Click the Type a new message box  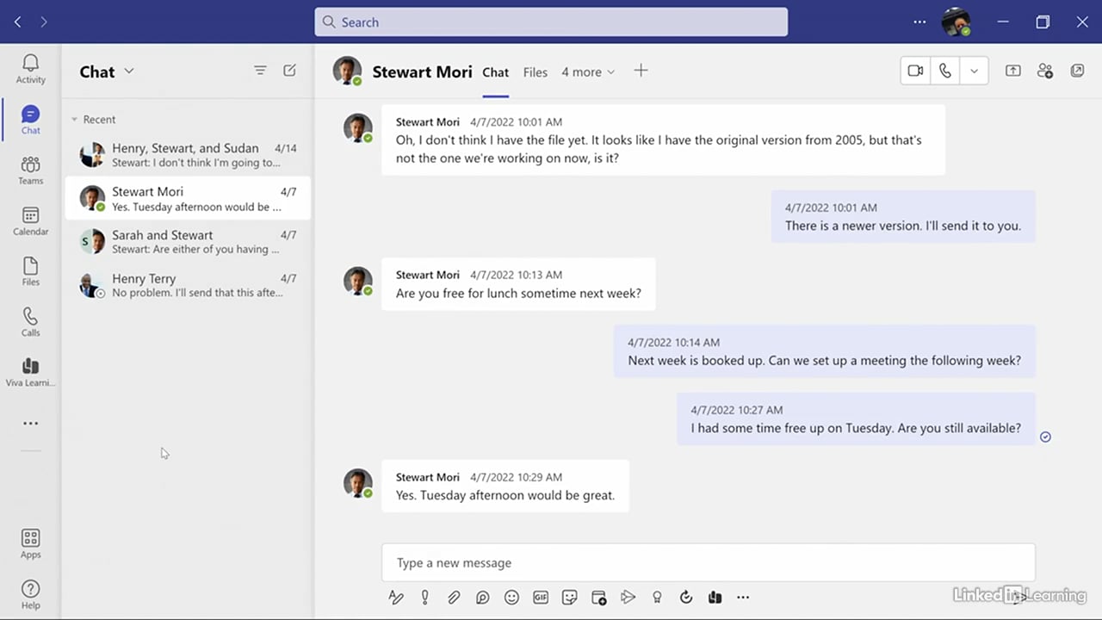[709, 562]
